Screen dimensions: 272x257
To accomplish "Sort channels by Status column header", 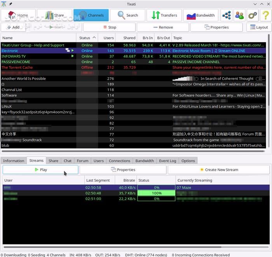I will coord(87,38).
